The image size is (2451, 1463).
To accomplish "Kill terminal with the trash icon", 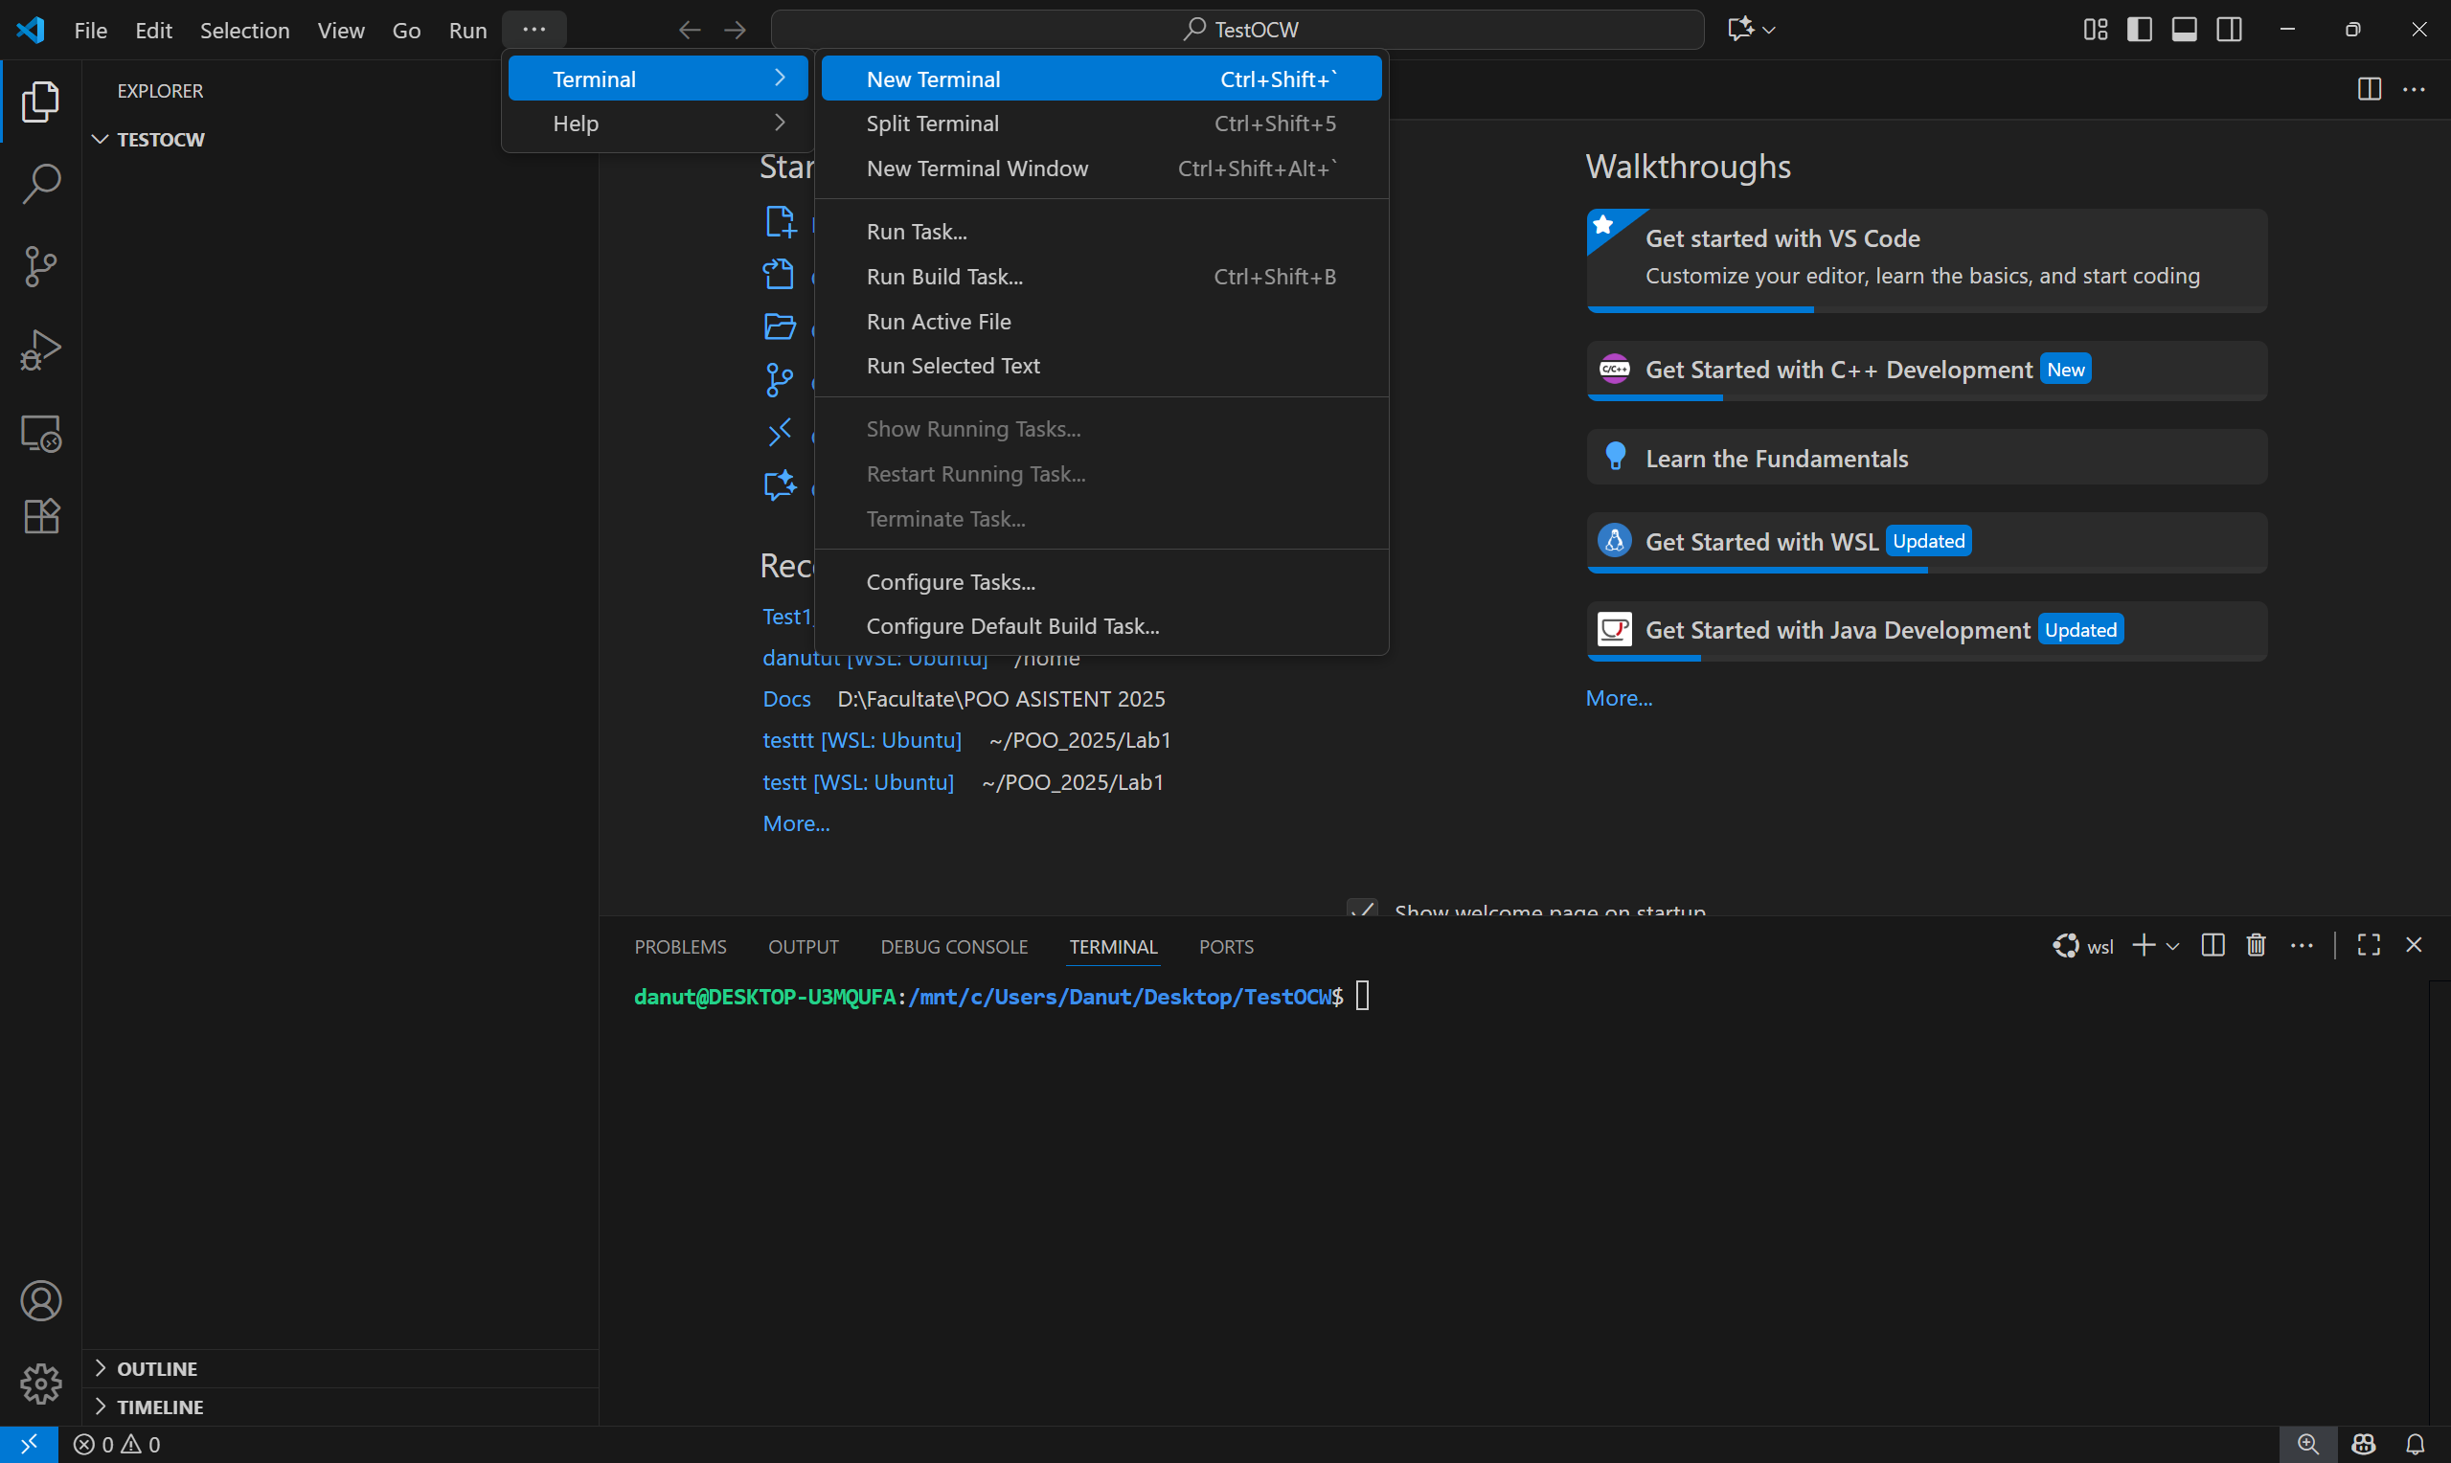I will point(2256,945).
